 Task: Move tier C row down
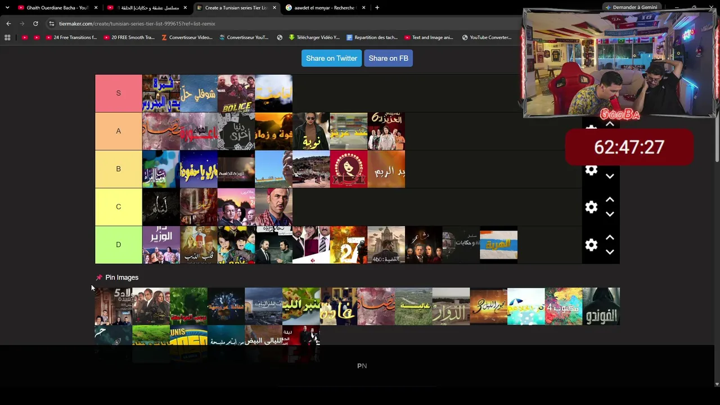tap(610, 214)
